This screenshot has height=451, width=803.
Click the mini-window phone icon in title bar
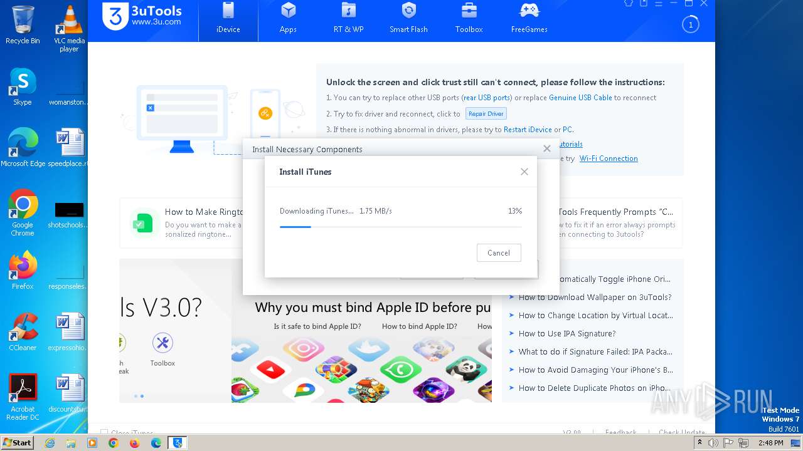tap(644, 3)
